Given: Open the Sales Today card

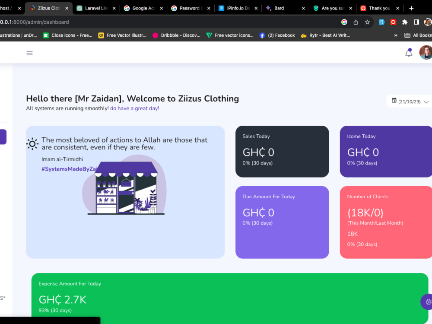Looking at the screenshot, I should click(282, 152).
